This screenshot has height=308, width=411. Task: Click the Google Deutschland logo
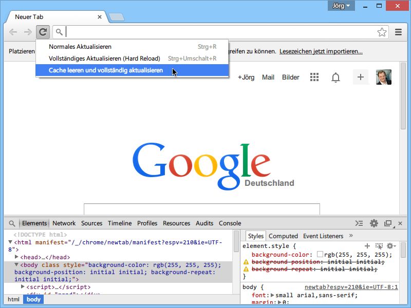click(213, 166)
